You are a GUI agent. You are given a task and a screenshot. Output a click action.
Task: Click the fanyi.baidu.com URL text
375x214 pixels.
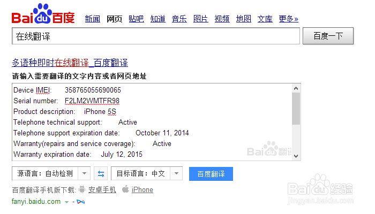pyautogui.click(x=36, y=202)
